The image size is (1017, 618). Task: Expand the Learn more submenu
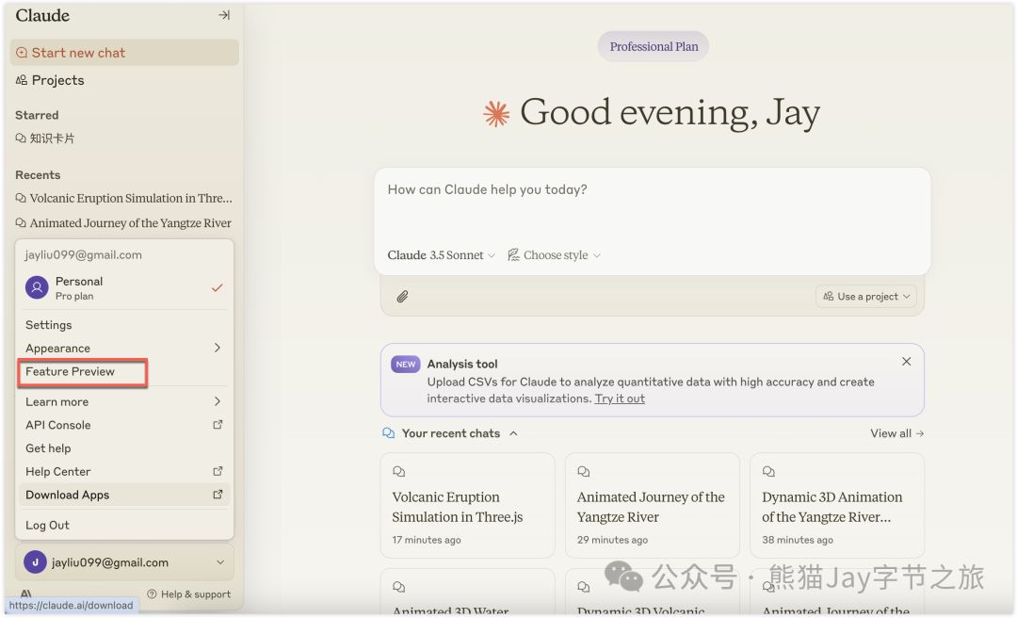click(124, 401)
